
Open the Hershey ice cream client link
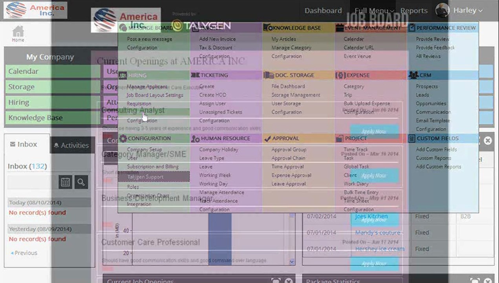[380, 249]
